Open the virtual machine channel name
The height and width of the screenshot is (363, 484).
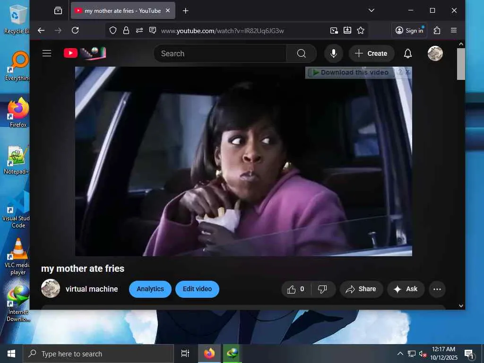(92, 289)
